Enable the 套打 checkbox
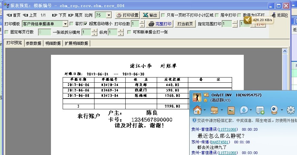 (72, 24)
